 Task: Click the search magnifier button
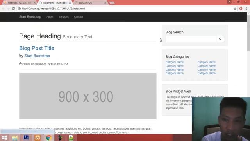pos(220,39)
